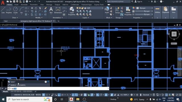Toggle 2D object snap in status bar

(76, 95)
